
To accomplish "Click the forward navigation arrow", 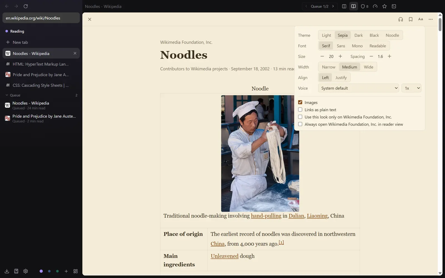I will 16,6.
